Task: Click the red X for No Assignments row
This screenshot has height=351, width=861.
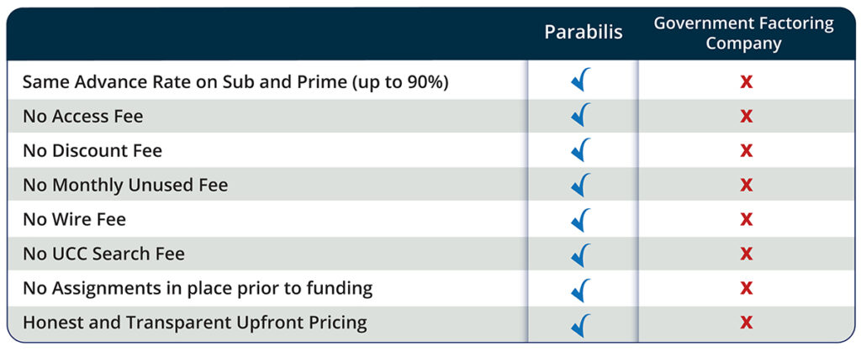Action: coord(745,288)
